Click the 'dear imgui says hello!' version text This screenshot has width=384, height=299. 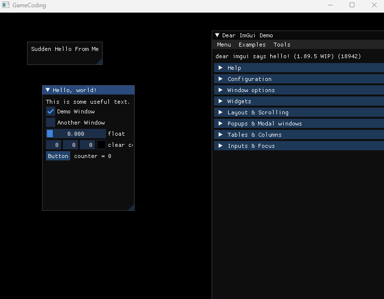coord(288,56)
